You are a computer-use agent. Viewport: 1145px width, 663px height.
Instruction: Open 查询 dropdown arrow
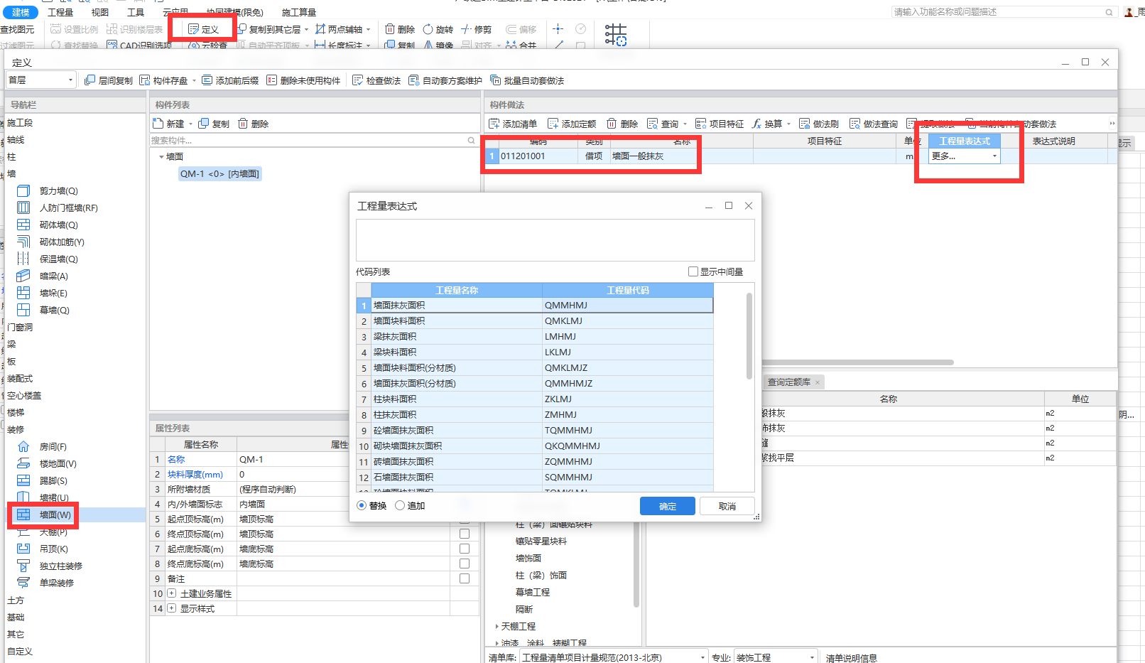(x=685, y=124)
